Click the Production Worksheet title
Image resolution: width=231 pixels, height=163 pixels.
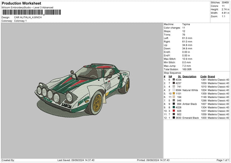pos(21,3)
